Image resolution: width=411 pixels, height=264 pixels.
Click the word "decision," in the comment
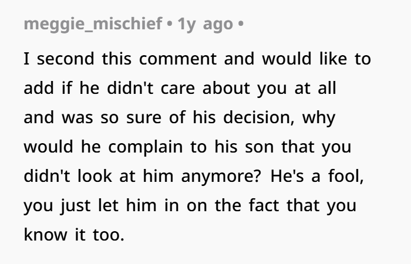[x=259, y=117]
